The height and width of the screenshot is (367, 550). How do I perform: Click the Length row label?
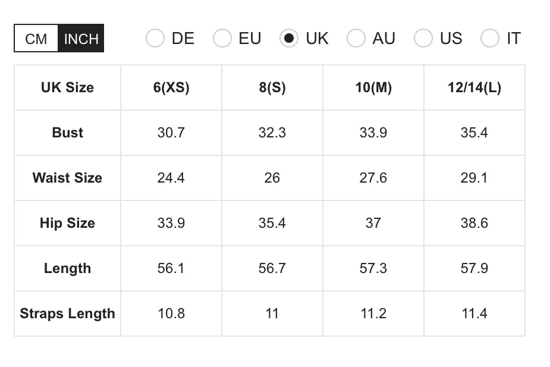(67, 268)
